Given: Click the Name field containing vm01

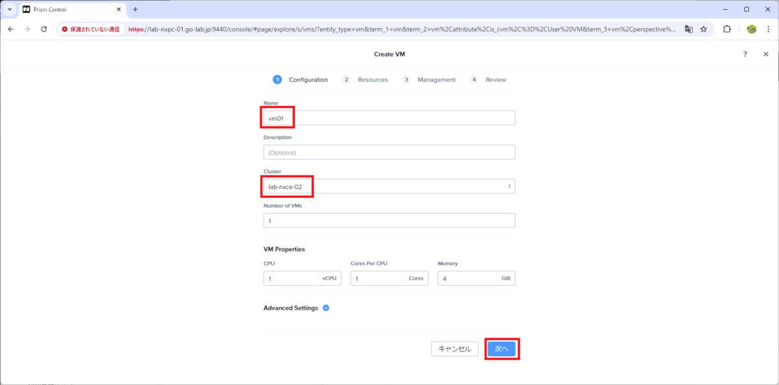Looking at the screenshot, I should (x=389, y=118).
